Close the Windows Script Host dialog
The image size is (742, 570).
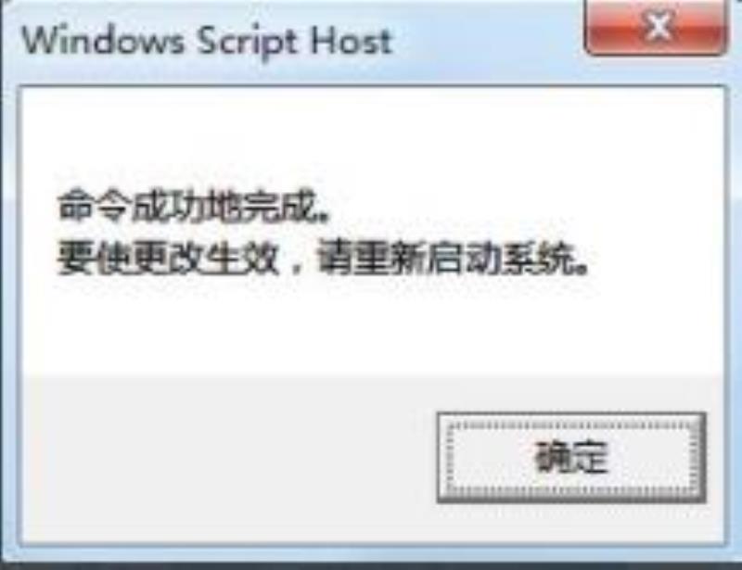[x=656, y=27]
